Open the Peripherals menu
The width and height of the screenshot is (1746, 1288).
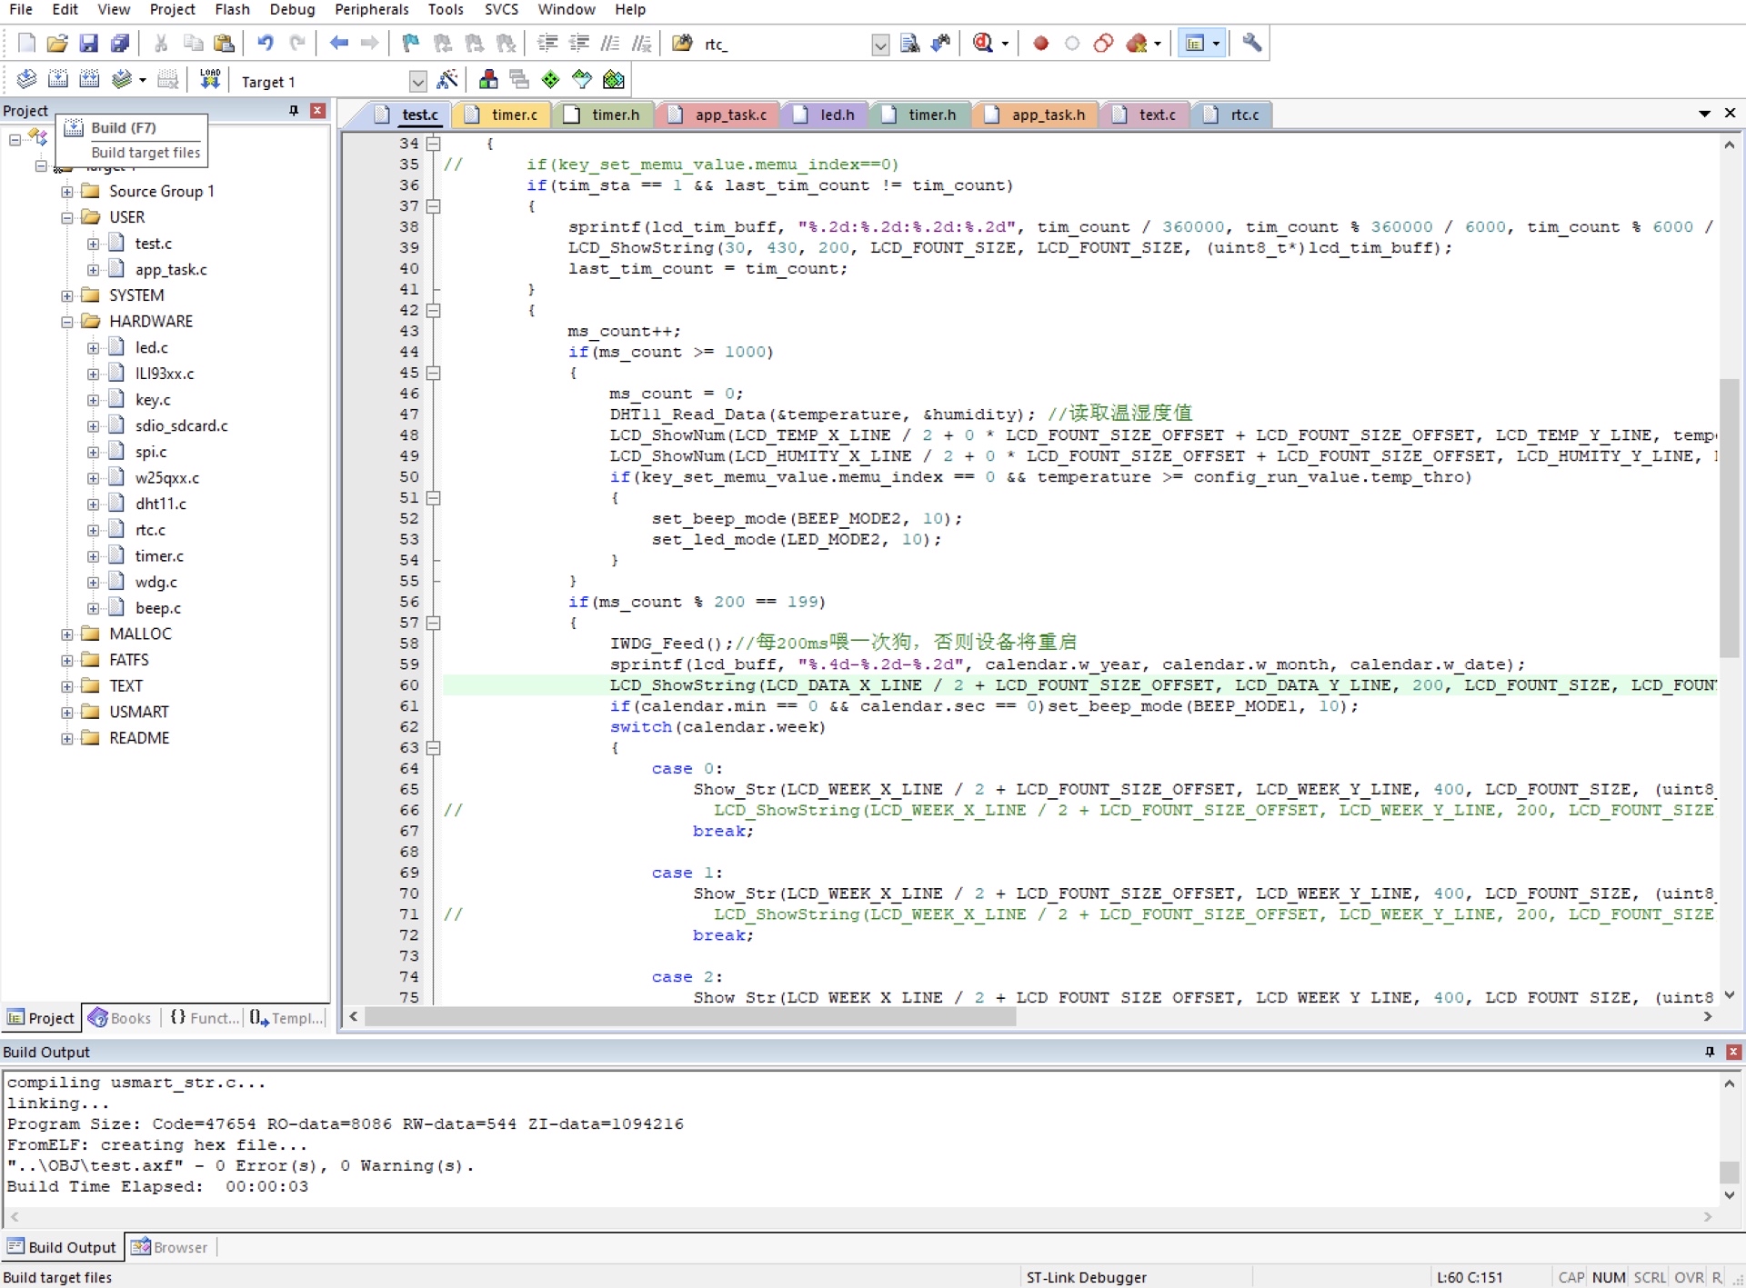(x=371, y=9)
